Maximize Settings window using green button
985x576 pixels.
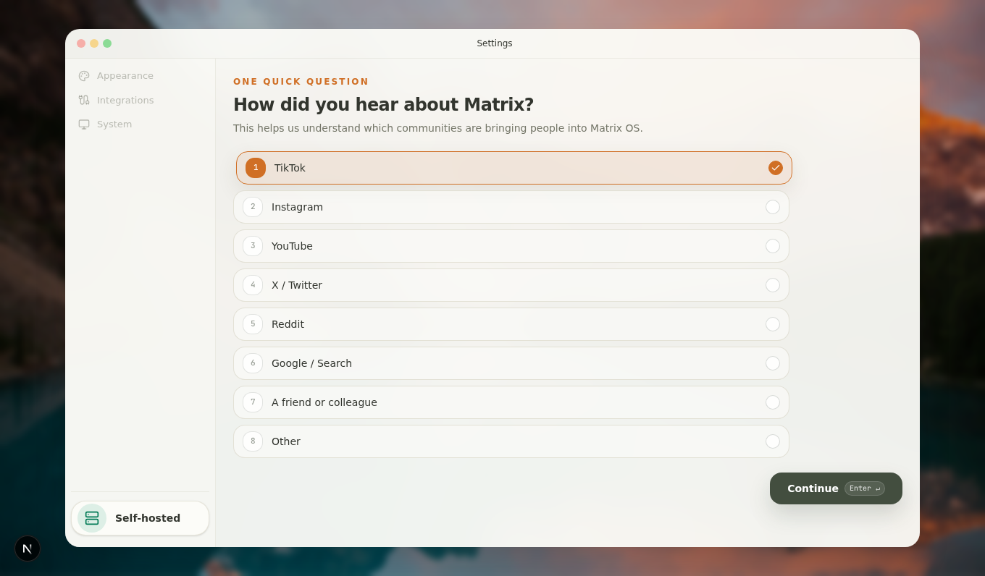coord(107,43)
